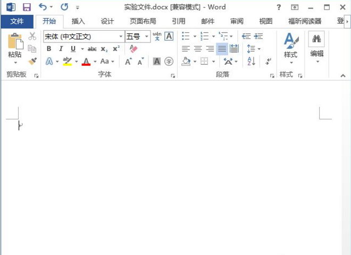The height and width of the screenshot is (255, 351).
Task: Expand underline style options arrow
Action: coord(82,49)
